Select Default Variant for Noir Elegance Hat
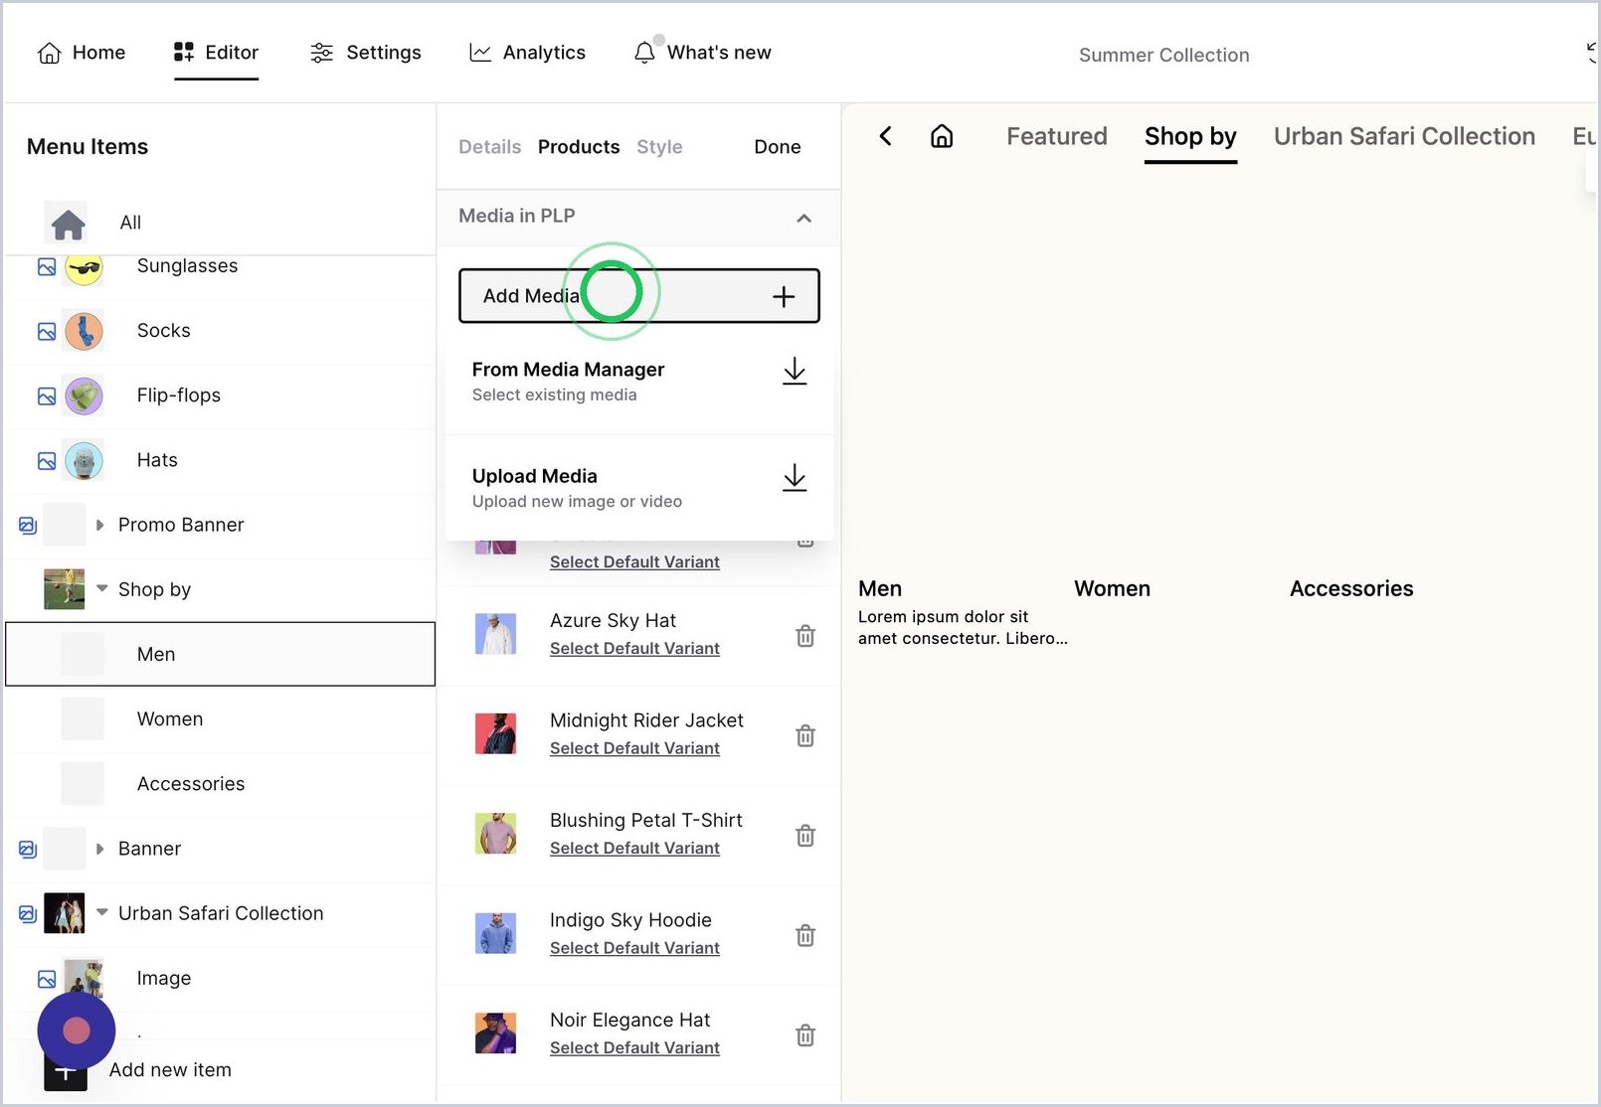 click(634, 1048)
